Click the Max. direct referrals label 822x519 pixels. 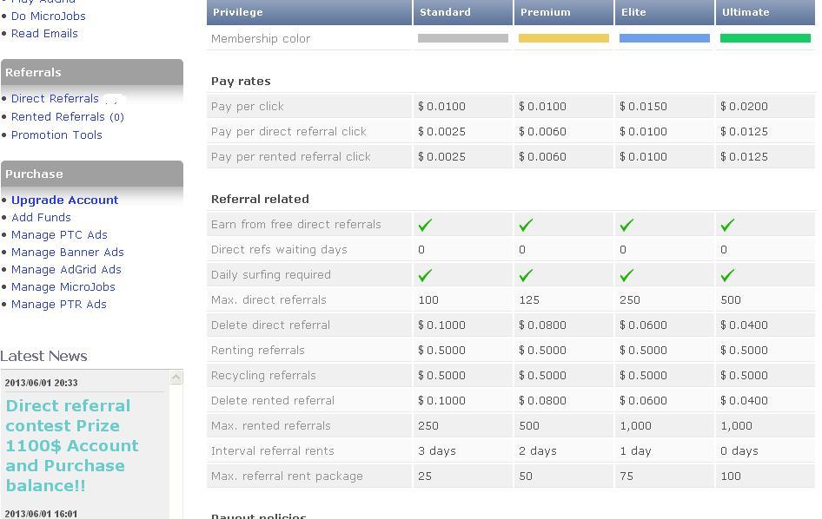pos(268,299)
